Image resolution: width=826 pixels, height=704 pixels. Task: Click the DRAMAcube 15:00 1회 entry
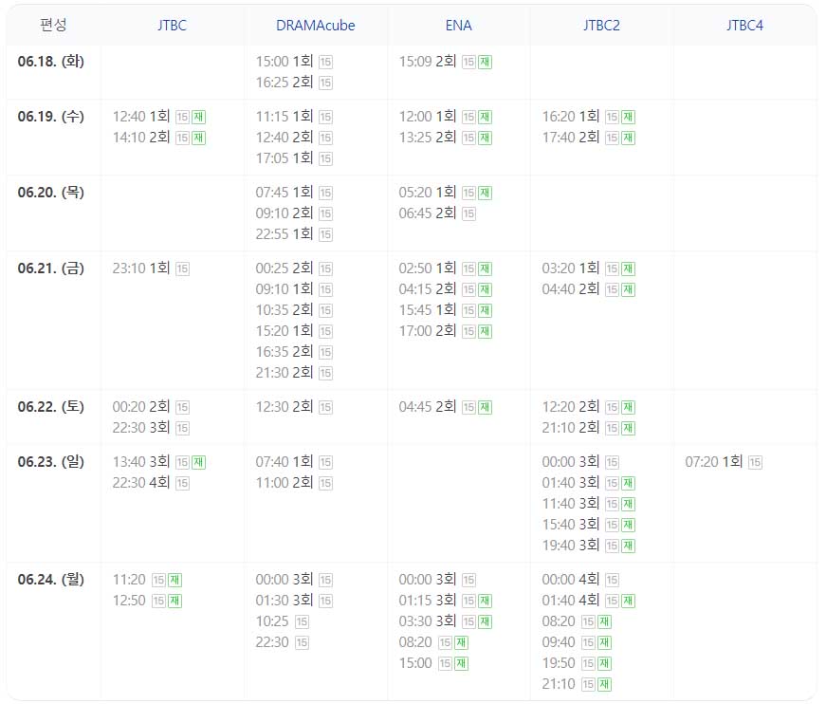[285, 61]
